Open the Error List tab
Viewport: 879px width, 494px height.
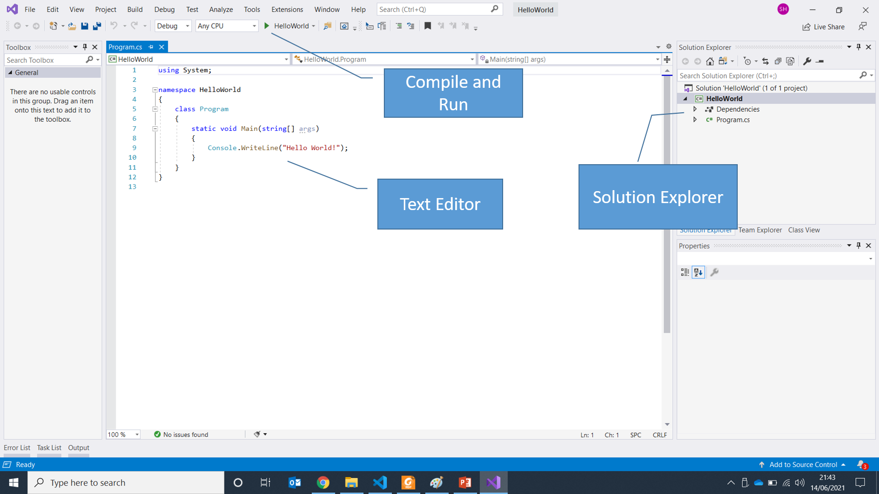[17, 448]
